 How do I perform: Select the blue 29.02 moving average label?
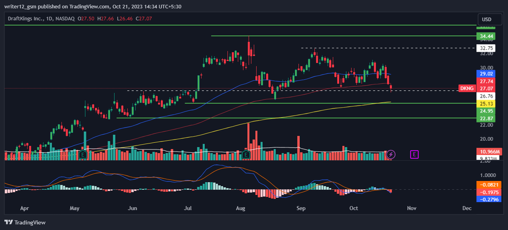click(486, 74)
